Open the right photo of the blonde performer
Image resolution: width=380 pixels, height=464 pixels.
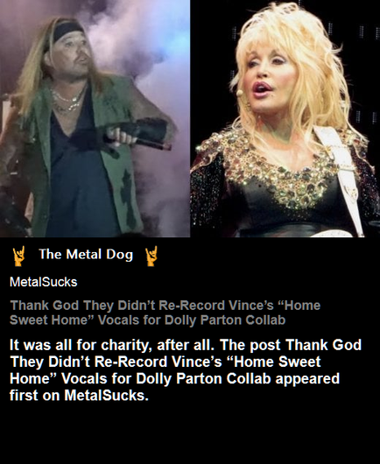285,118
